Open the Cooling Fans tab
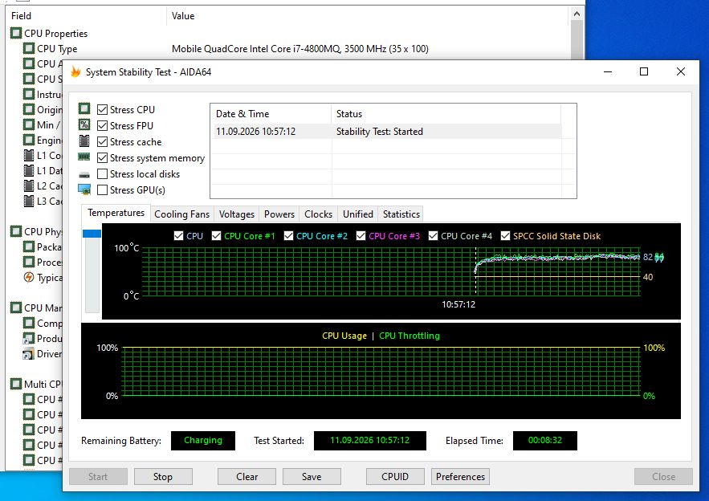The width and height of the screenshot is (709, 501). (181, 214)
